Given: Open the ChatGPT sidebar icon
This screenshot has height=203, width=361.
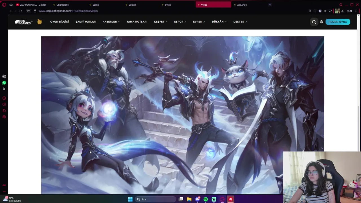Looking at the screenshot, I should (4, 76).
